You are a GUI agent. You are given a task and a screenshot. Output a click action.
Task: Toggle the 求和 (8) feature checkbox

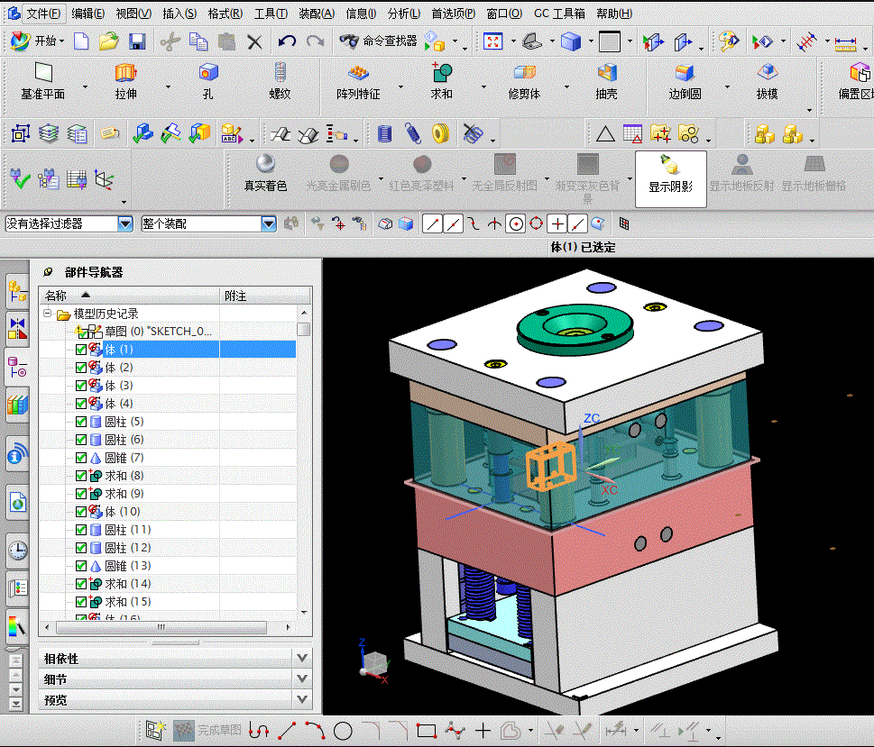tap(81, 476)
